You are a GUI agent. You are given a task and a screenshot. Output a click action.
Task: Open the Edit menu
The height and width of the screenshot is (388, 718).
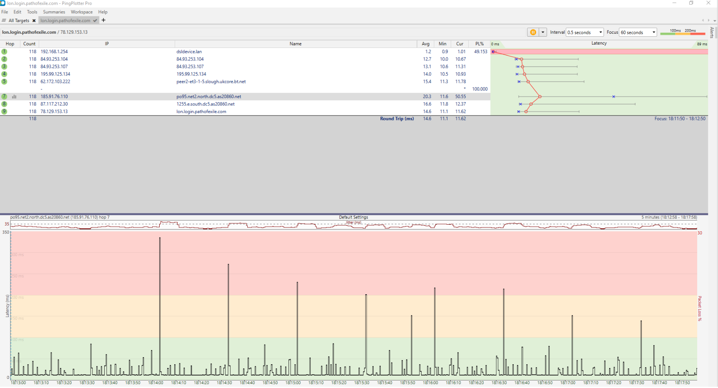coord(17,12)
